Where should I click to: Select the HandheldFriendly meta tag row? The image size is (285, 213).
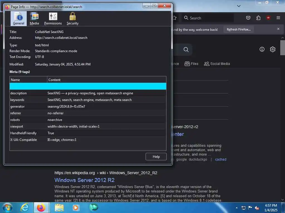pyautogui.click(x=88, y=133)
